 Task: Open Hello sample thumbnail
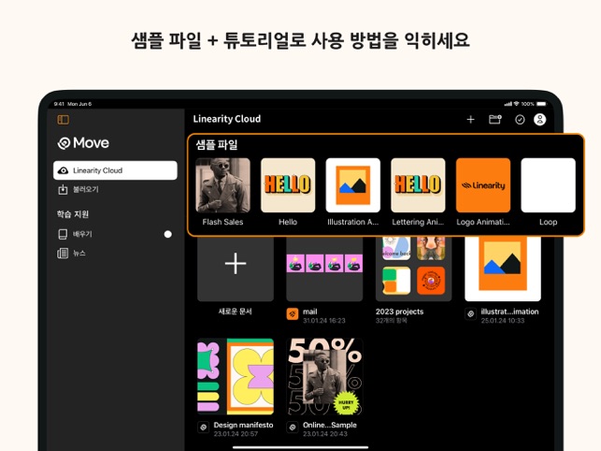(x=288, y=185)
